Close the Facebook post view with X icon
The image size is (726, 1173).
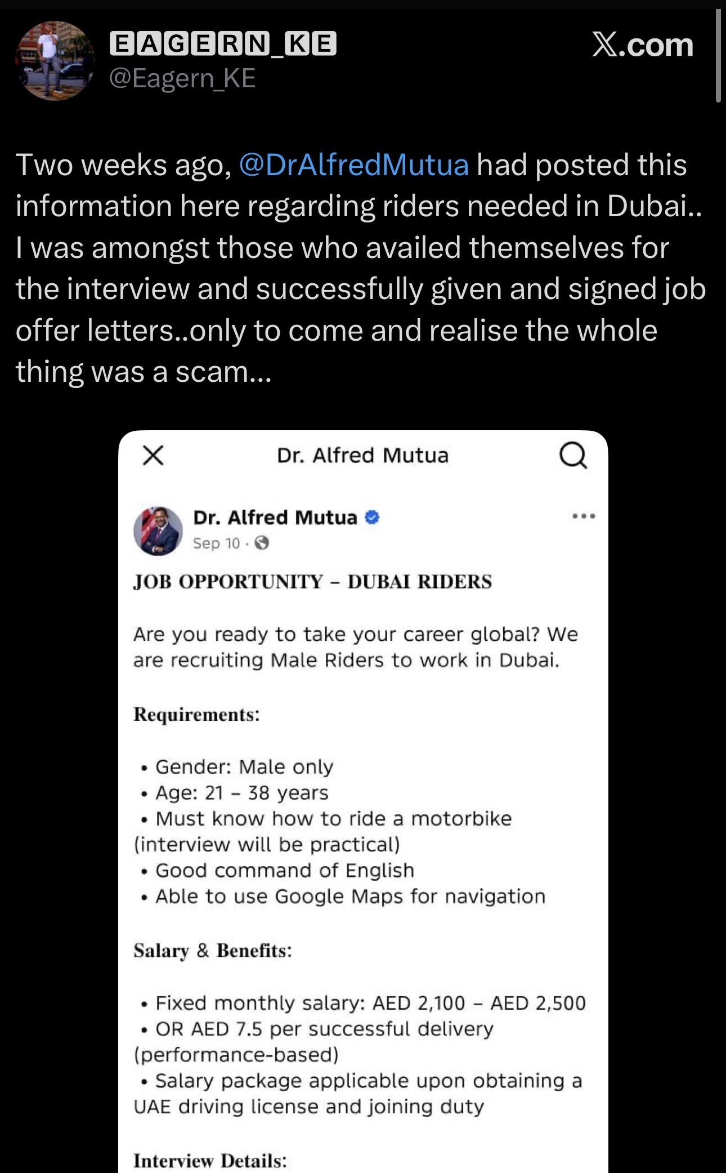153,455
